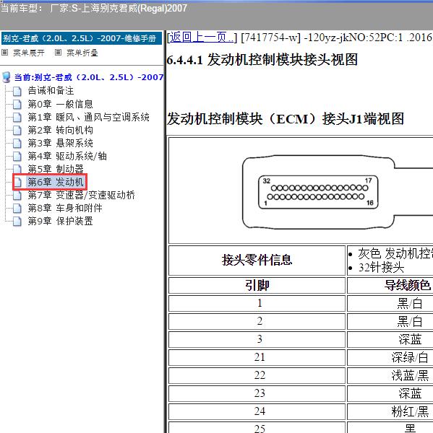The image size is (433, 433).
Task: Click the 32针接头 bullet text
Action: 381,267
